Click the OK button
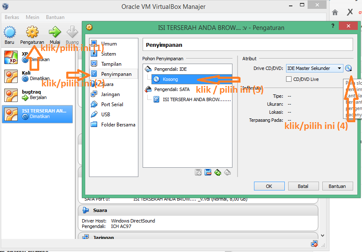 269,186
